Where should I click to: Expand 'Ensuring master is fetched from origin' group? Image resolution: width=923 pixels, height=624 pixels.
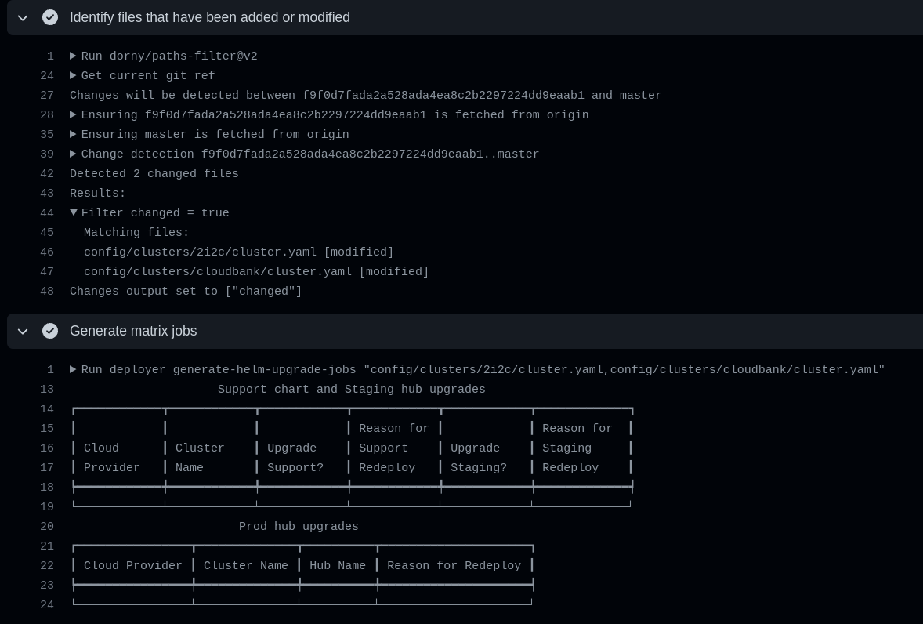[73, 135]
